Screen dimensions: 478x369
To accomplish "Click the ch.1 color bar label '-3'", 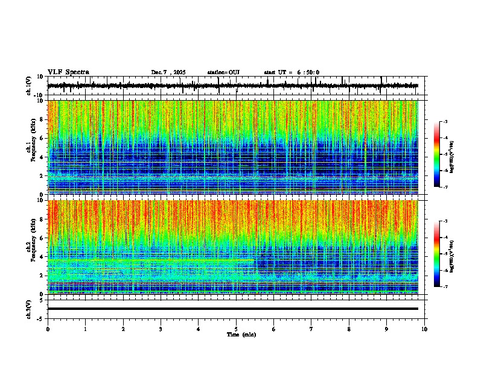I will (445, 121).
